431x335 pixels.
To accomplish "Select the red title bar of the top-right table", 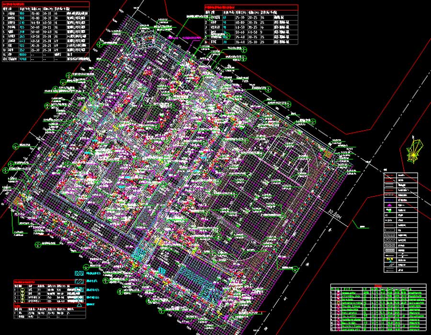I will click(251, 7).
